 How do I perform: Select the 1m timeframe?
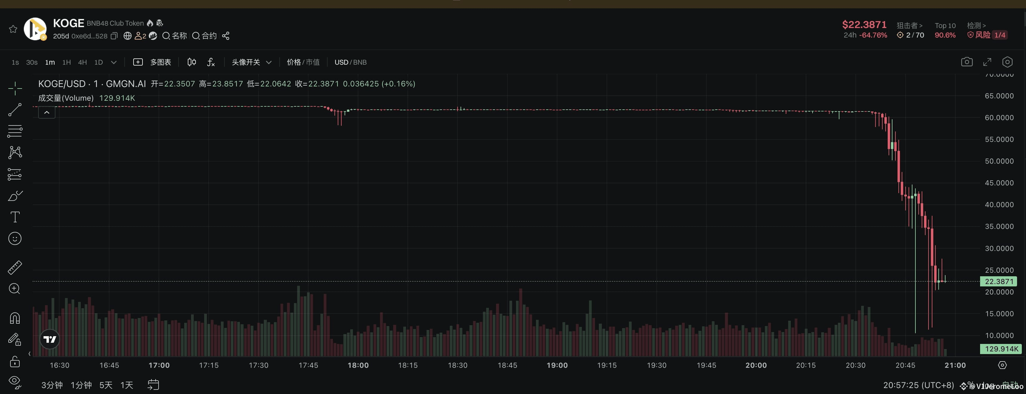50,62
